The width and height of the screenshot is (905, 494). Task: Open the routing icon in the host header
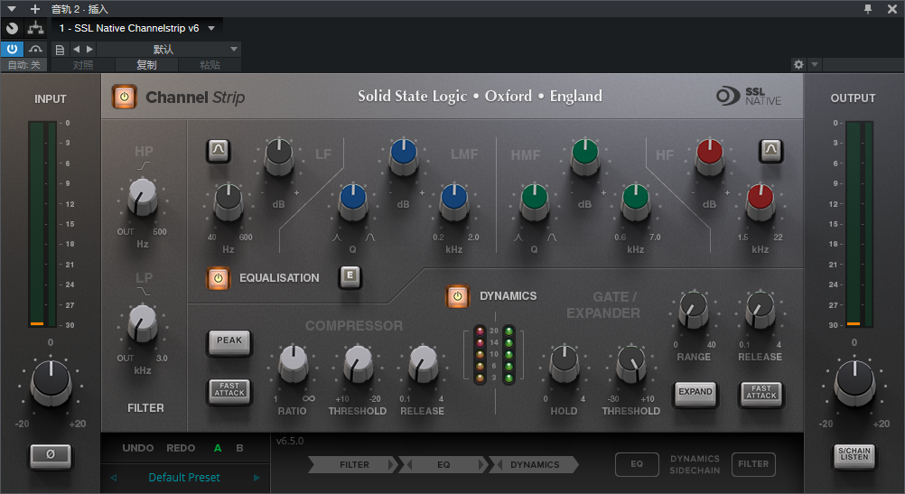point(36,28)
